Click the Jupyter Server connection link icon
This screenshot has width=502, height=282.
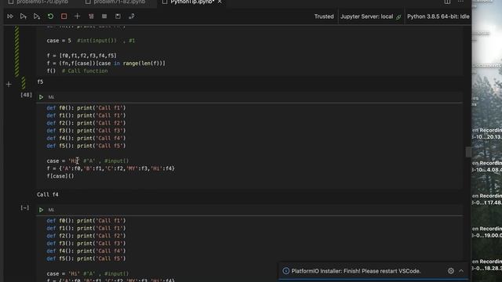(398, 17)
